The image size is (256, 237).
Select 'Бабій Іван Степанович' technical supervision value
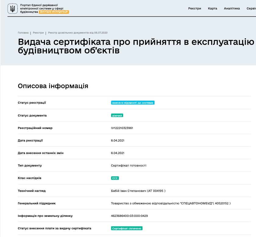point(138,191)
